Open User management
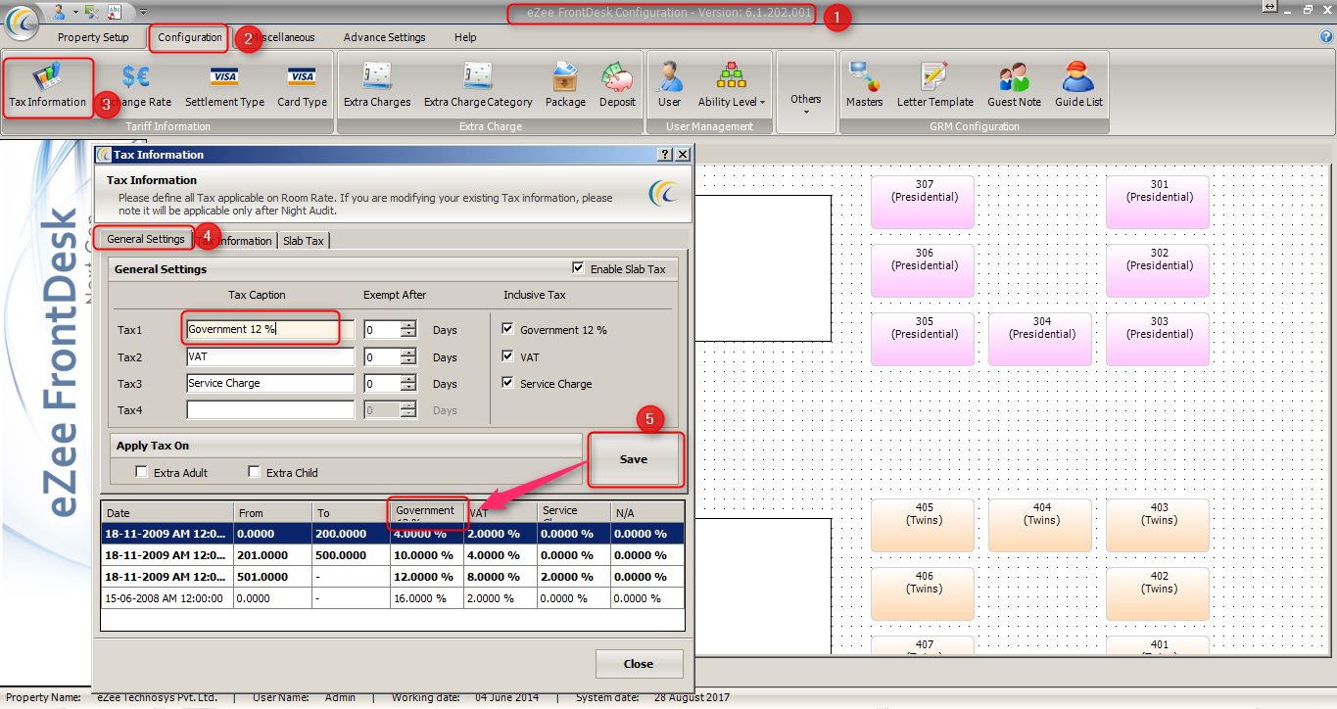Image resolution: width=1337 pixels, height=709 pixels. [x=670, y=87]
